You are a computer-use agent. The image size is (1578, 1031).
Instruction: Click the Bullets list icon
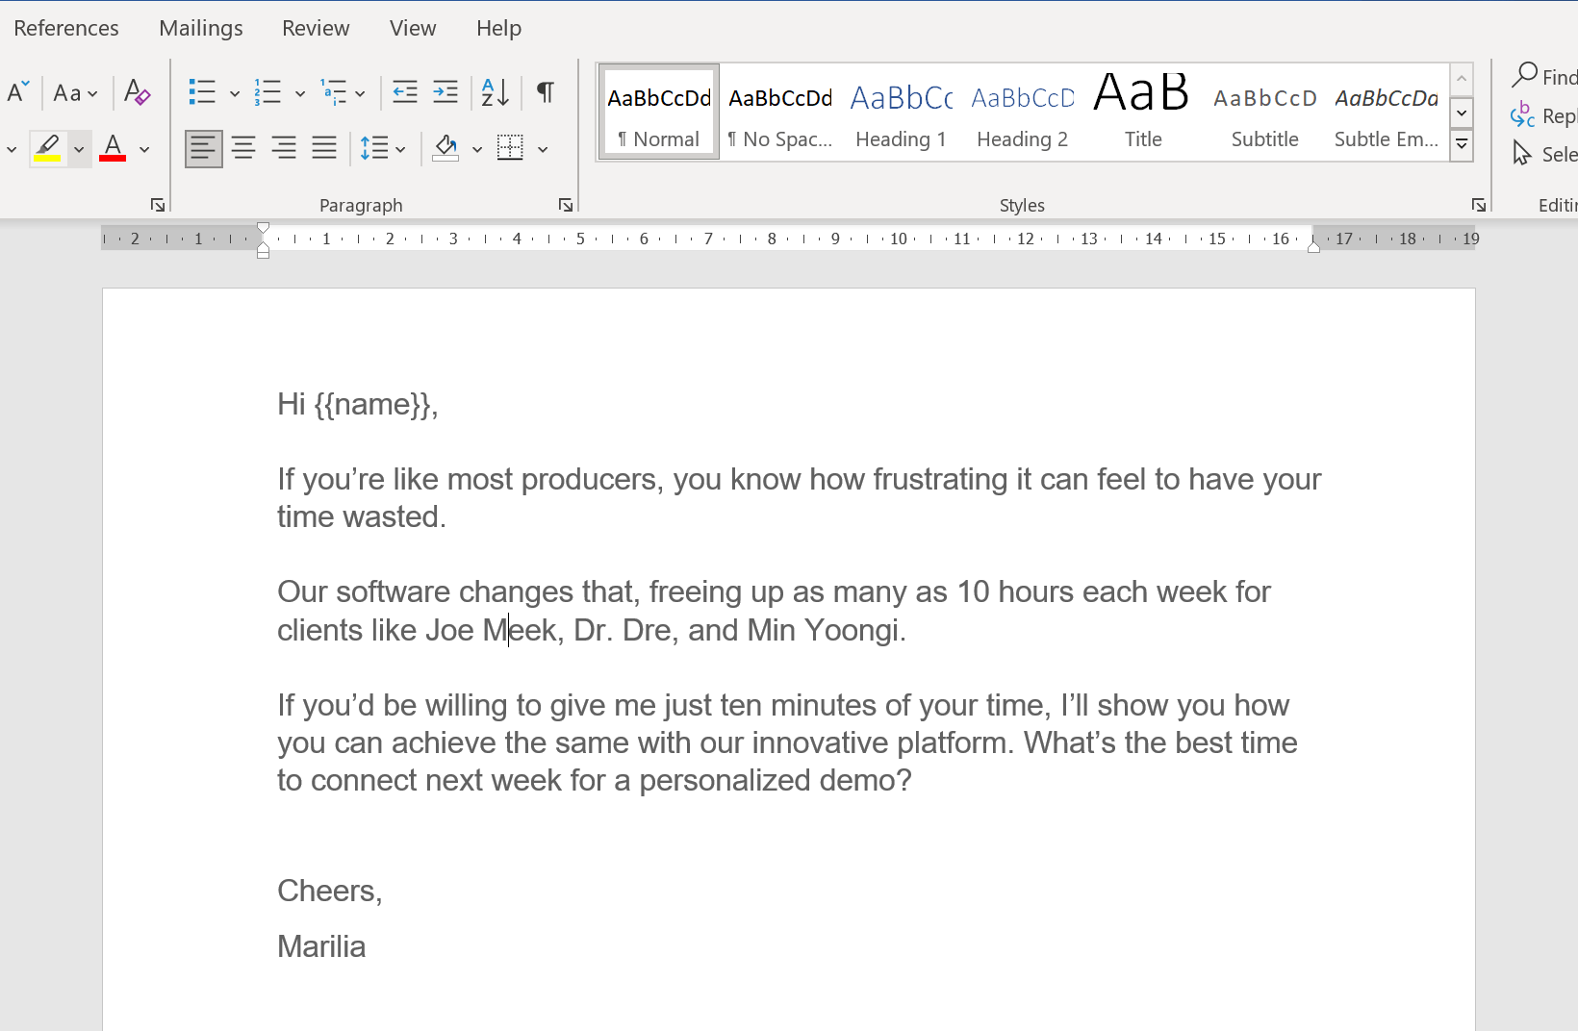pos(204,91)
